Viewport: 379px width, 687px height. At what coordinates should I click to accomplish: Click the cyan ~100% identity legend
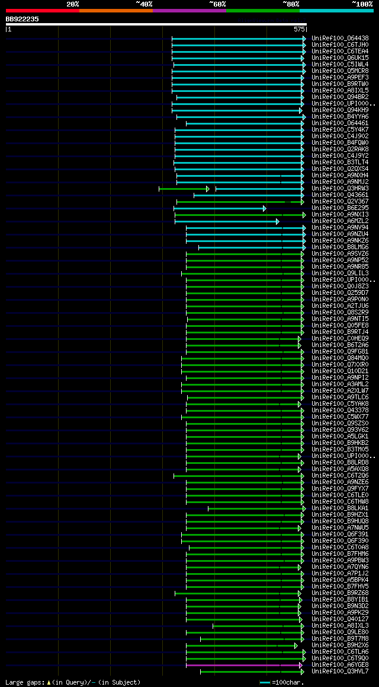coord(336,10)
